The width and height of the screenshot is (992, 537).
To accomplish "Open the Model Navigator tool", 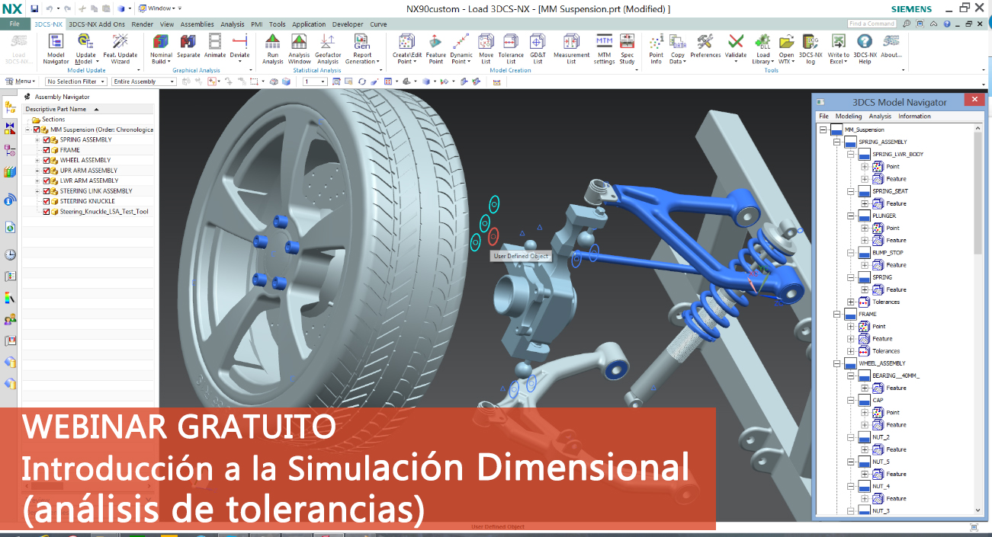I will click(56, 48).
